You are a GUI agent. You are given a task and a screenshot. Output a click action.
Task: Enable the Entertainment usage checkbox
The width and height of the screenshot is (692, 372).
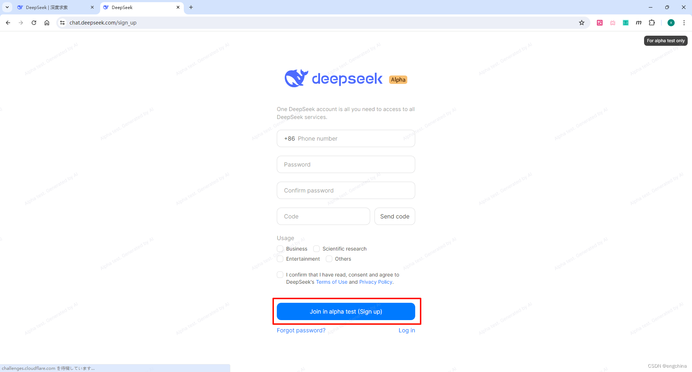[x=280, y=259]
